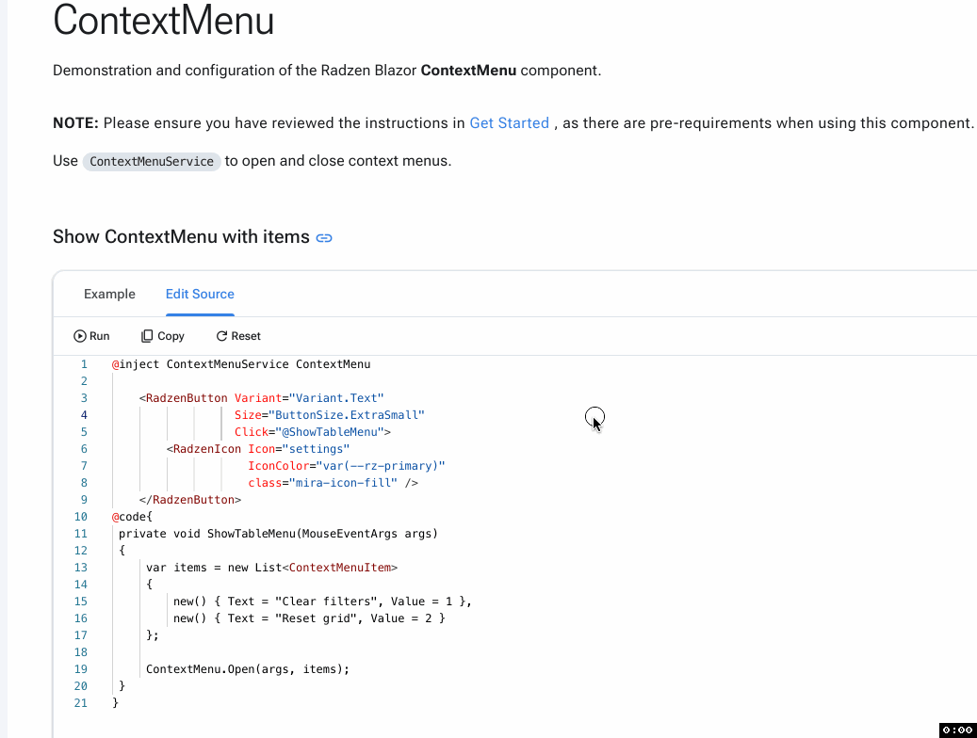Click line number 10 in the editor gutter
The width and height of the screenshot is (977, 738).
click(81, 517)
